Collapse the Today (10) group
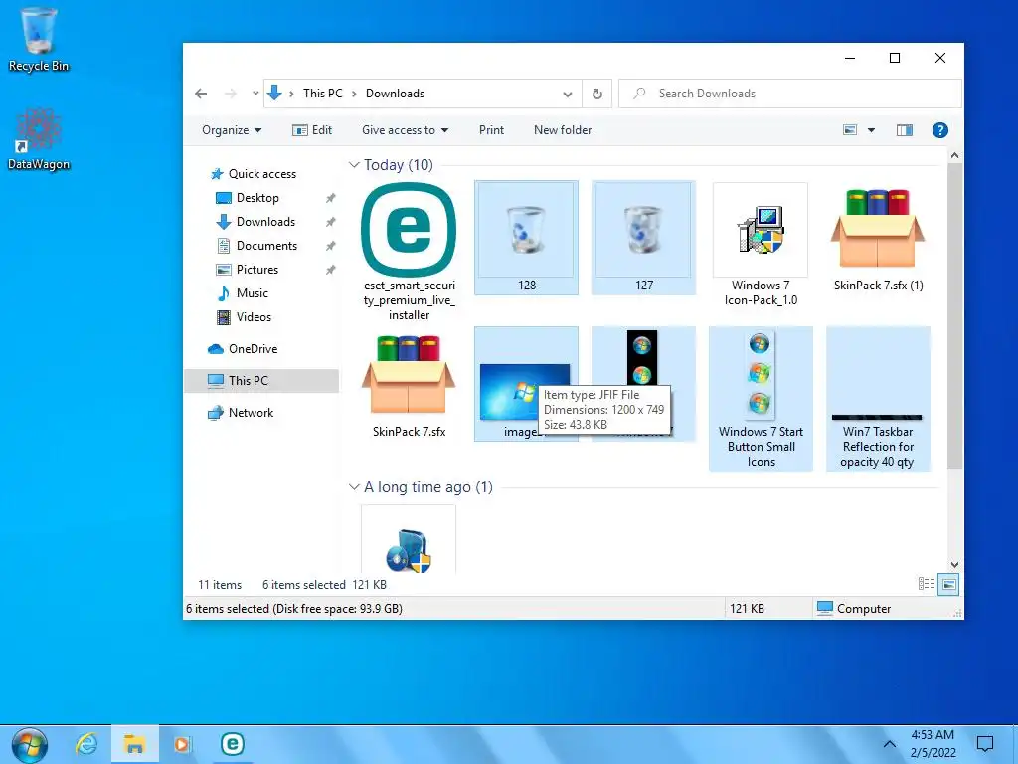 [354, 165]
